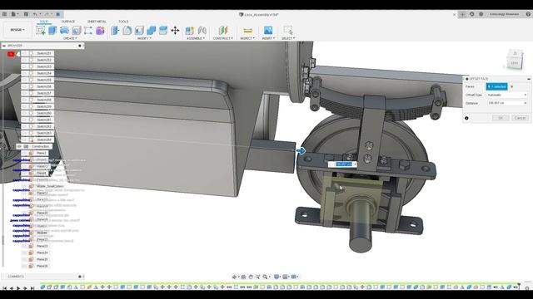Screen dimensions: 533x299
Task: Expand the CONSTRUCT dropdown menu
Action: 223,38
